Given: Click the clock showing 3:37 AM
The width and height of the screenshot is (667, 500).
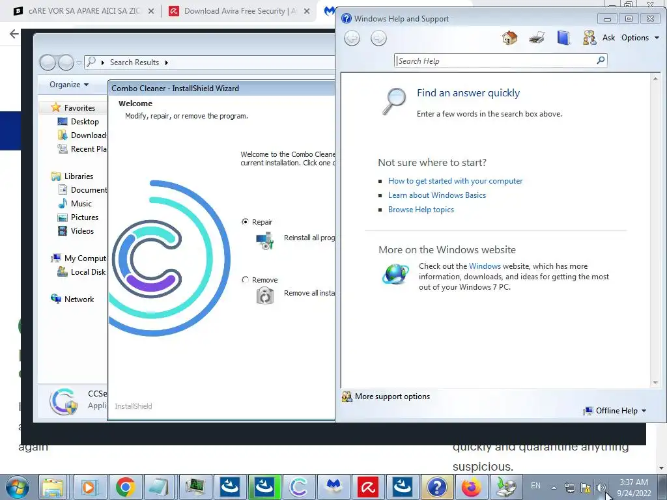Looking at the screenshot, I should click(x=634, y=482).
